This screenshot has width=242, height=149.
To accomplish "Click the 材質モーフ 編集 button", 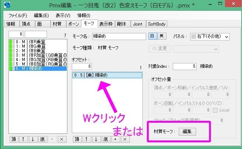I will 187,132.
